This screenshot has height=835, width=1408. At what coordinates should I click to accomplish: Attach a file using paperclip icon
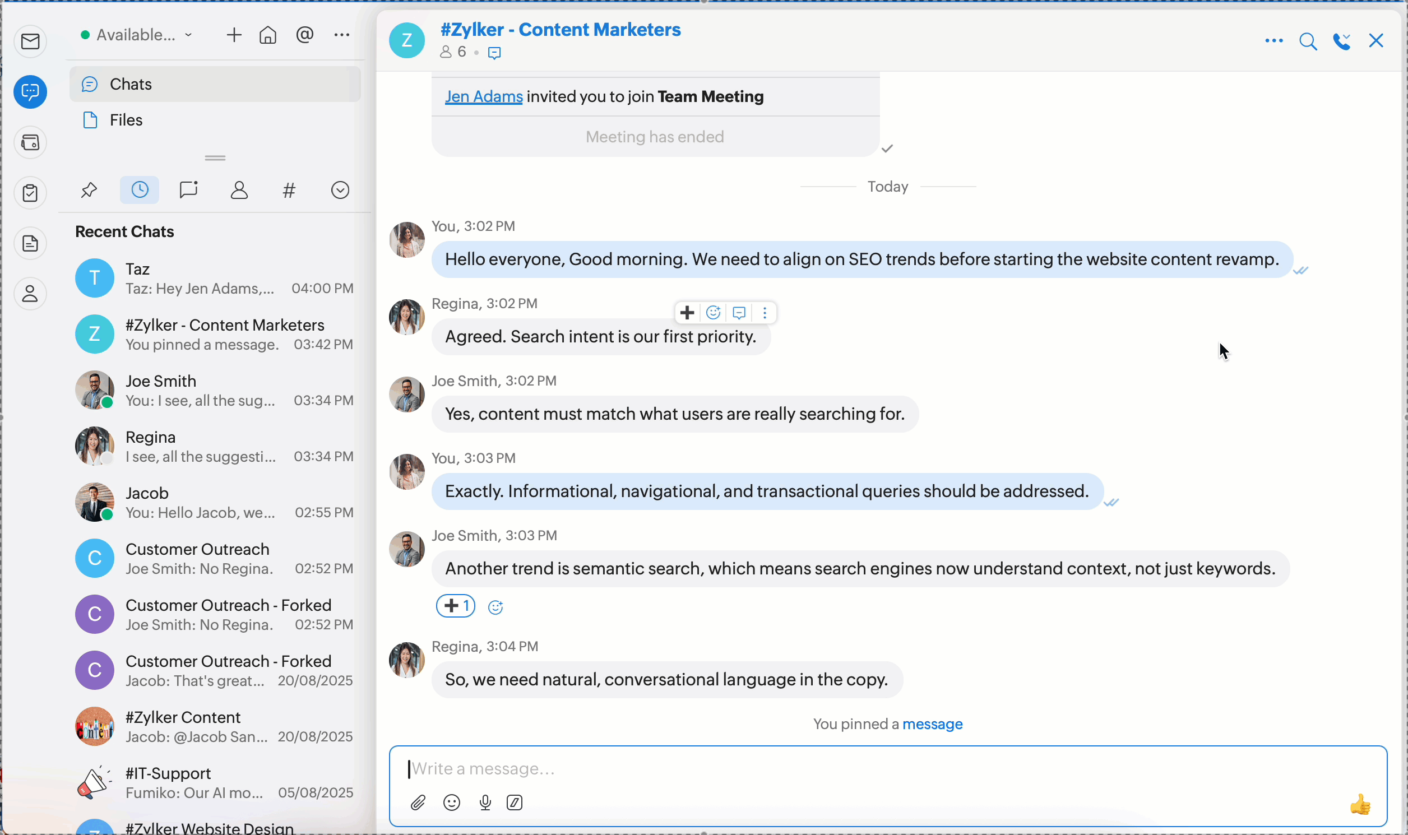[418, 802]
